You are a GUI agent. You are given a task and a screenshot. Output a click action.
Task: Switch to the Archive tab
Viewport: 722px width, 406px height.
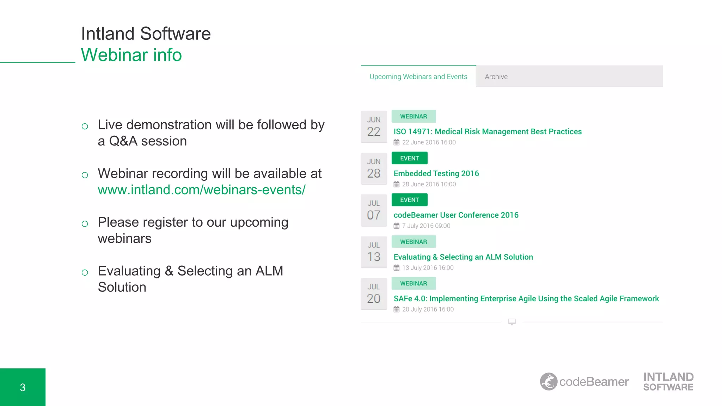click(x=496, y=76)
